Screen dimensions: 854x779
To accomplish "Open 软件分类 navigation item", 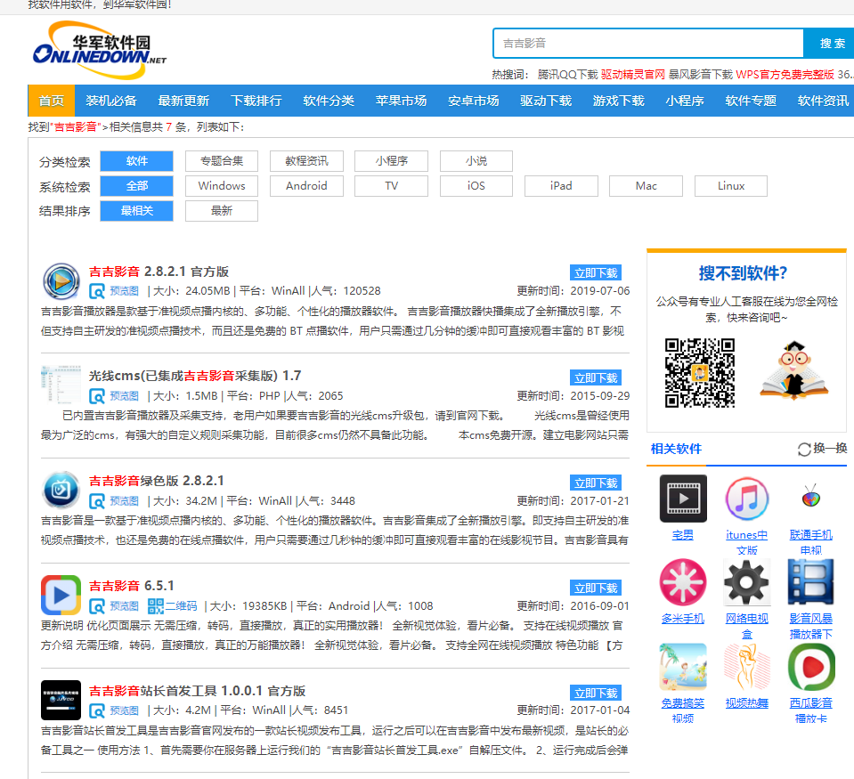I will pos(329,101).
